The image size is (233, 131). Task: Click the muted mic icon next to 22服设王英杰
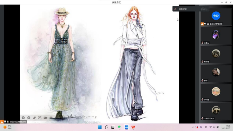[203, 118]
